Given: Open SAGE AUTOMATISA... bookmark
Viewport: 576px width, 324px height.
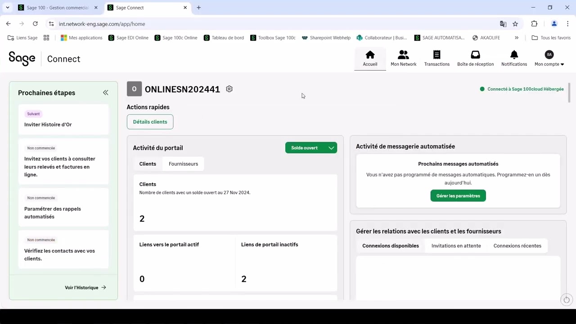Looking at the screenshot, I should 439,38.
